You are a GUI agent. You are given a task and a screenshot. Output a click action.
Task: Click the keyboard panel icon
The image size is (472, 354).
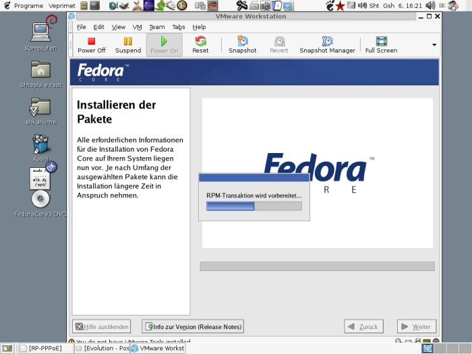(x=254, y=5)
